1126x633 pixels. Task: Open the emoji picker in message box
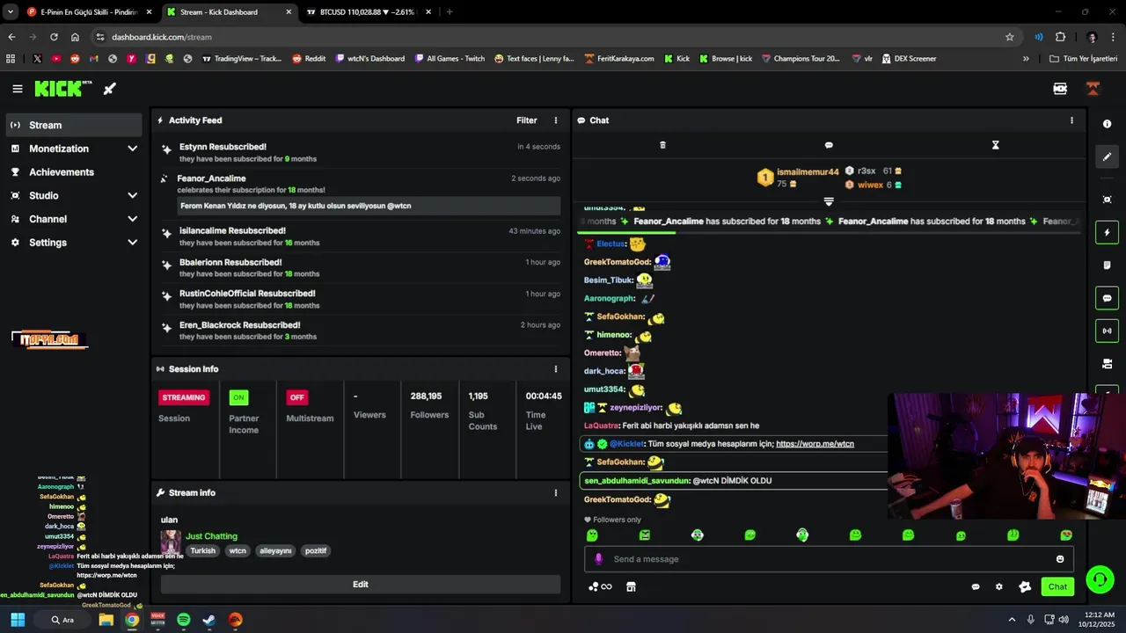point(1059,559)
